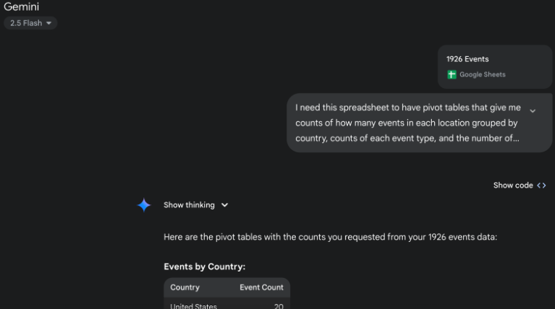This screenshot has height=309, width=555.
Task: Select the United States table row
Action: click(x=227, y=305)
